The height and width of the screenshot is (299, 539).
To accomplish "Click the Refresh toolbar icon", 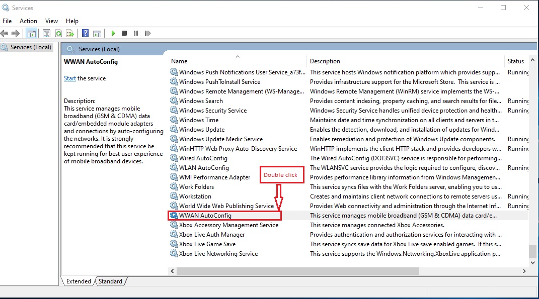I will point(59,33).
